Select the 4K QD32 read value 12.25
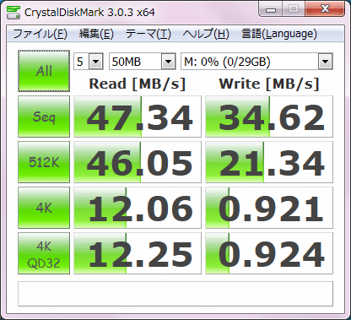 138,253
